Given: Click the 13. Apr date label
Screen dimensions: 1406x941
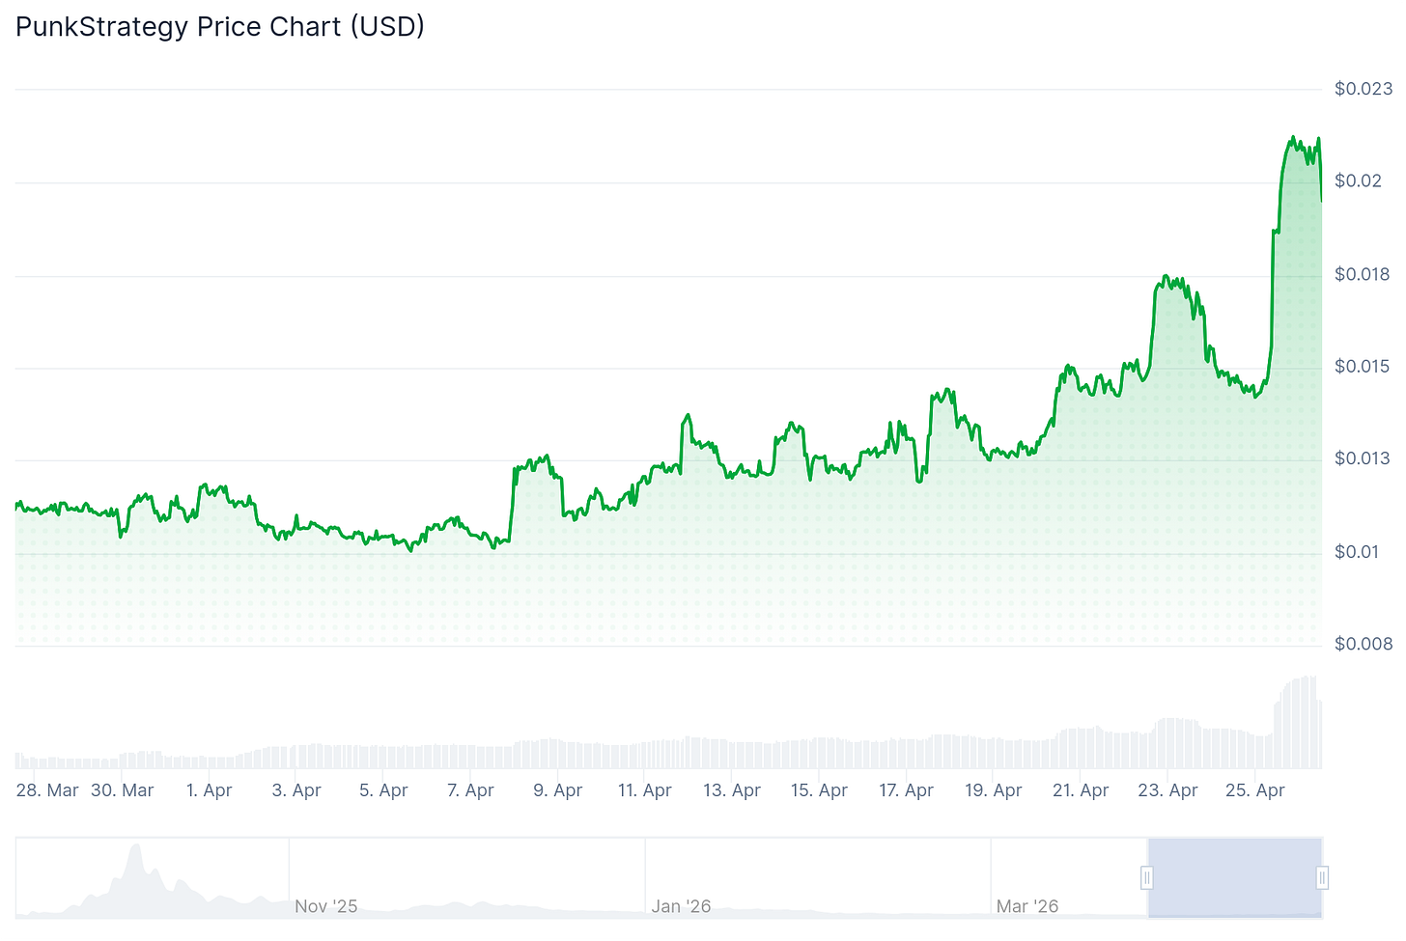Looking at the screenshot, I should coord(732,790).
